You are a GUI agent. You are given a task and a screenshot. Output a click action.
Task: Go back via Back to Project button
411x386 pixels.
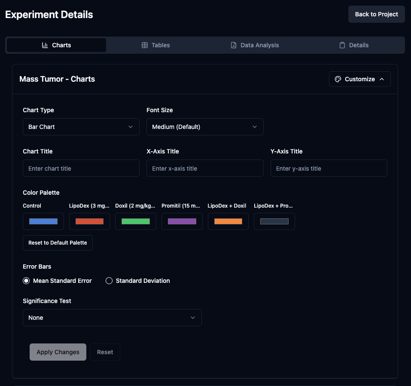point(376,14)
